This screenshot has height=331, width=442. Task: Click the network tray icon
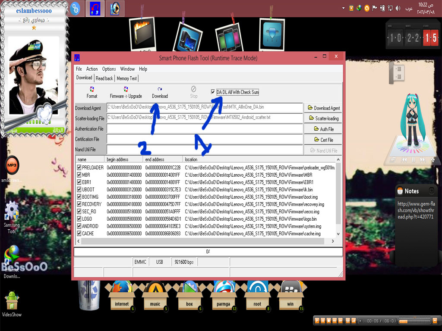(390, 8)
